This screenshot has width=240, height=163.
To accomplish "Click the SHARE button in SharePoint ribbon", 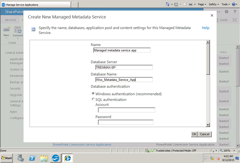I will point(222,20).
